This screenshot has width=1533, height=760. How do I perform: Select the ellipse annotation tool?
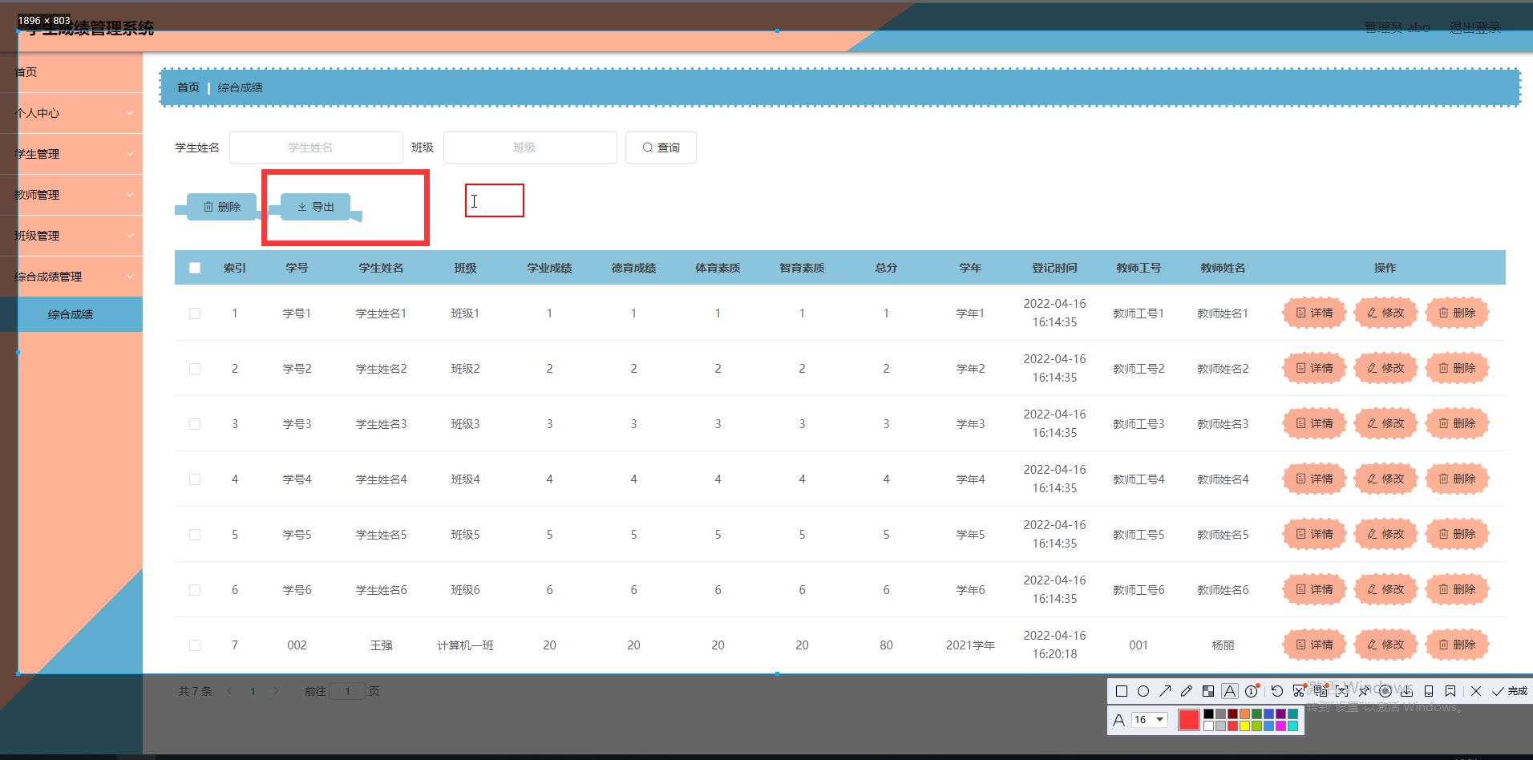click(x=1143, y=691)
